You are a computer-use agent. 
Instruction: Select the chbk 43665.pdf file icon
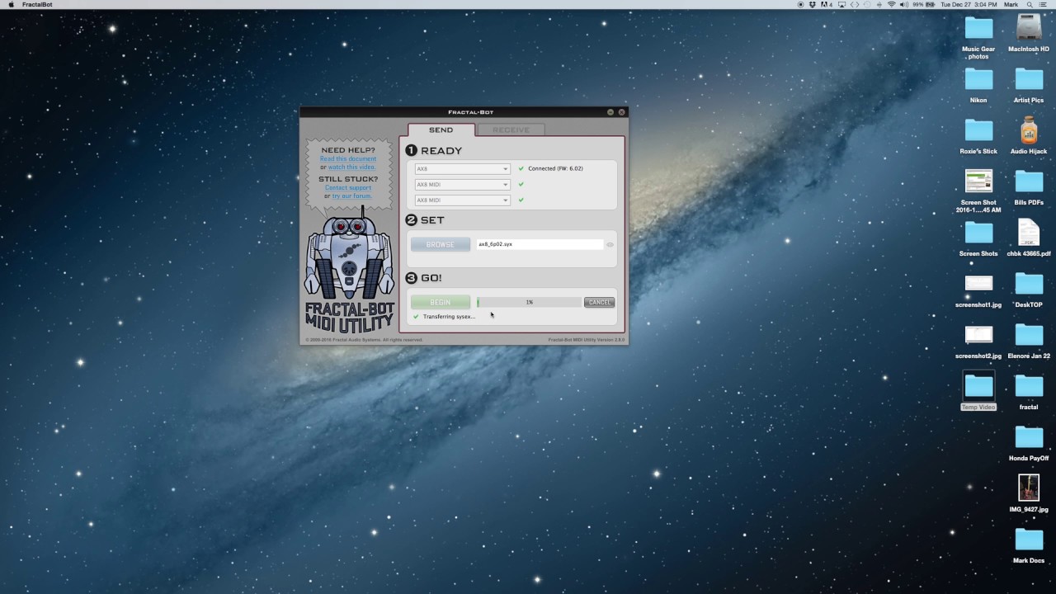(1029, 233)
